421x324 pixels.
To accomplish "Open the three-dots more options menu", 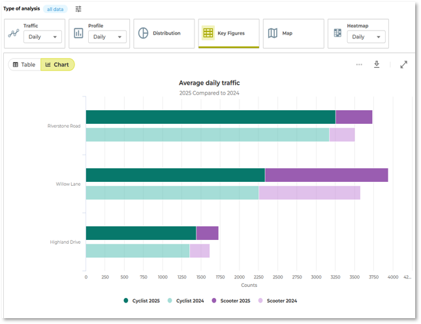I will [x=359, y=65].
